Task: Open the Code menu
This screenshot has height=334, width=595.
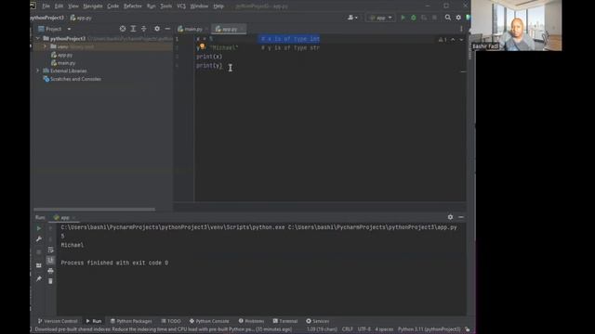Action: click(x=112, y=6)
